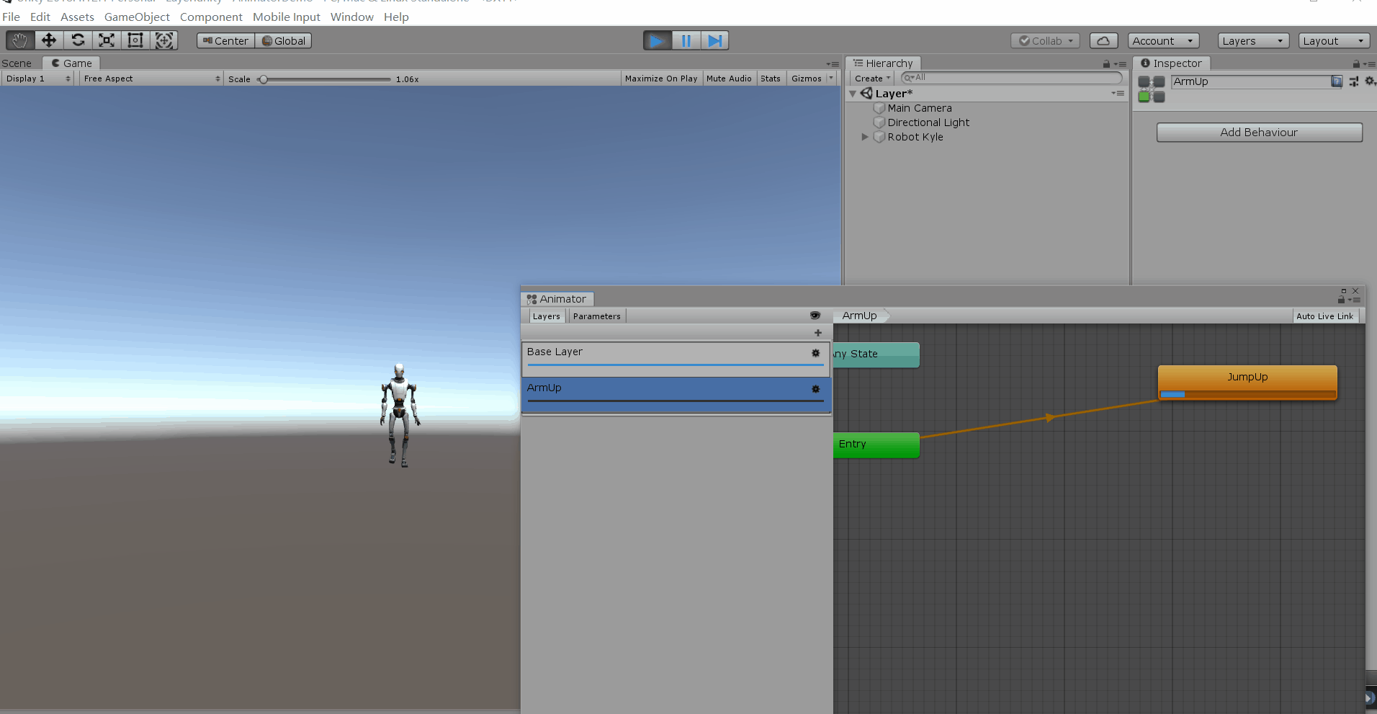Collapse the Layer scene in Hierarchy
Screen dimensions: 1377x714
853,94
